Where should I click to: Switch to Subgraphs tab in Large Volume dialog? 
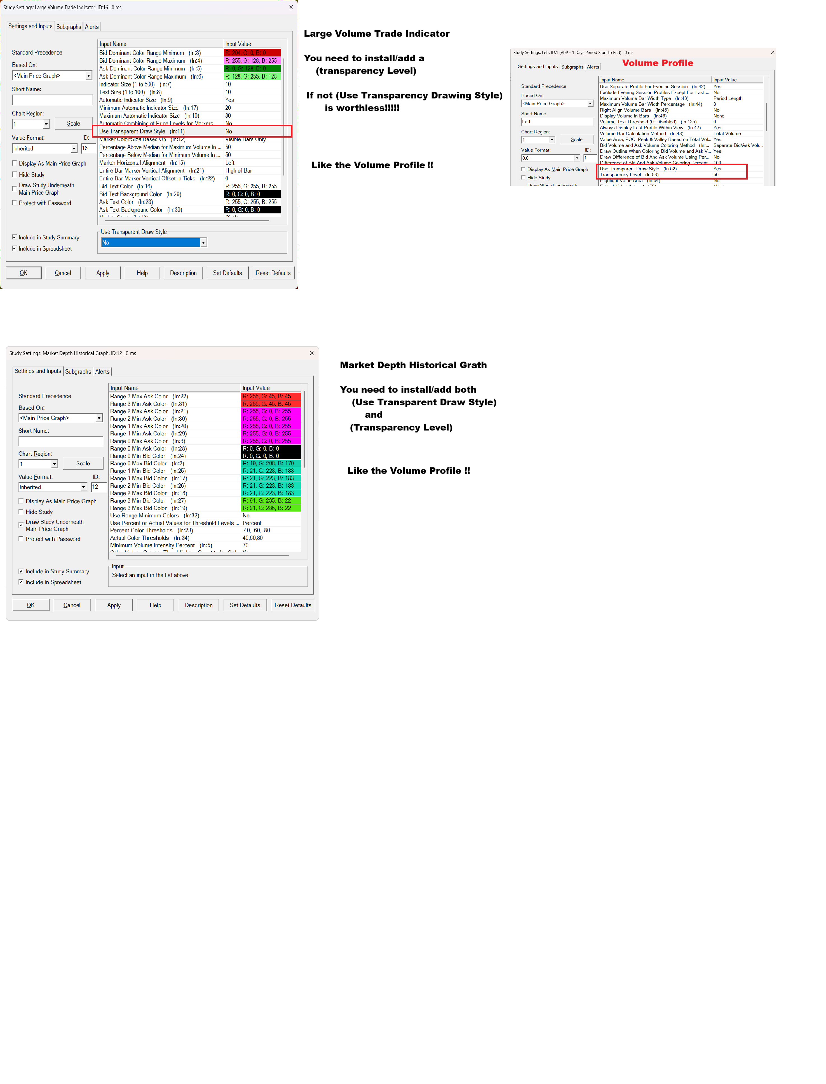coord(68,27)
